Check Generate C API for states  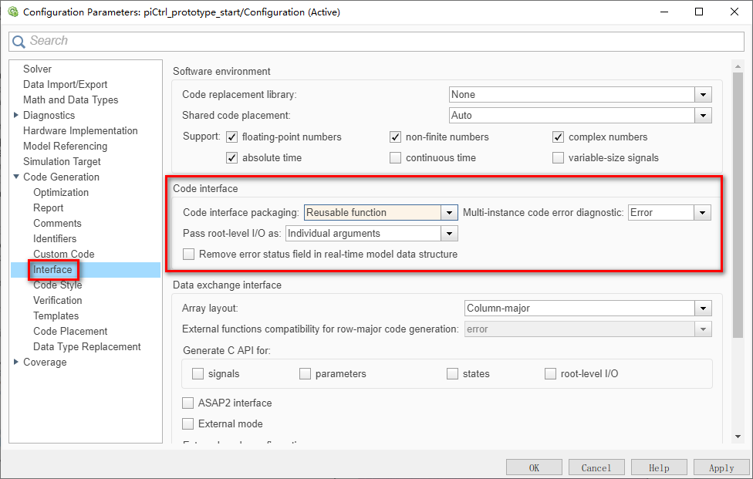(x=452, y=373)
